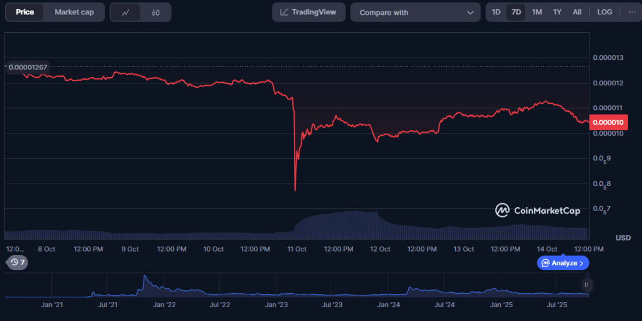Show All time price history
The width and height of the screenshot is (642, 321).
(577, 12)
